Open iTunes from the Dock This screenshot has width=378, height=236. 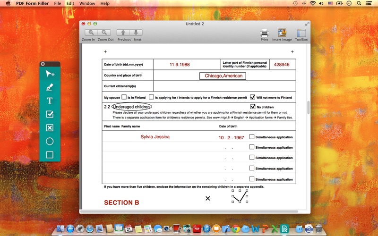pos(206,228)
